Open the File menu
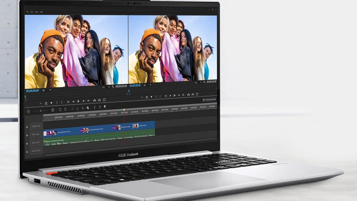The height and width of the screenshot is (201, 357). (27, 12)
